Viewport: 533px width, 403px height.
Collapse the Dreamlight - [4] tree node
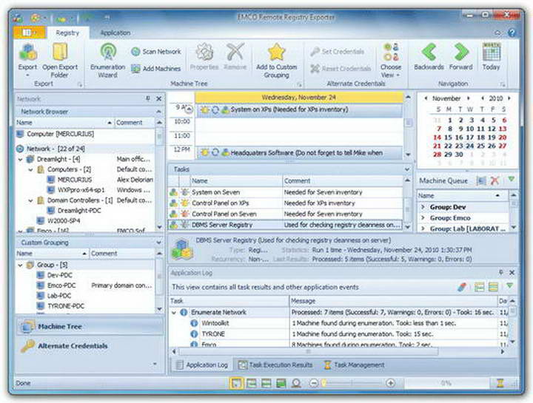[x=21, y=159]
